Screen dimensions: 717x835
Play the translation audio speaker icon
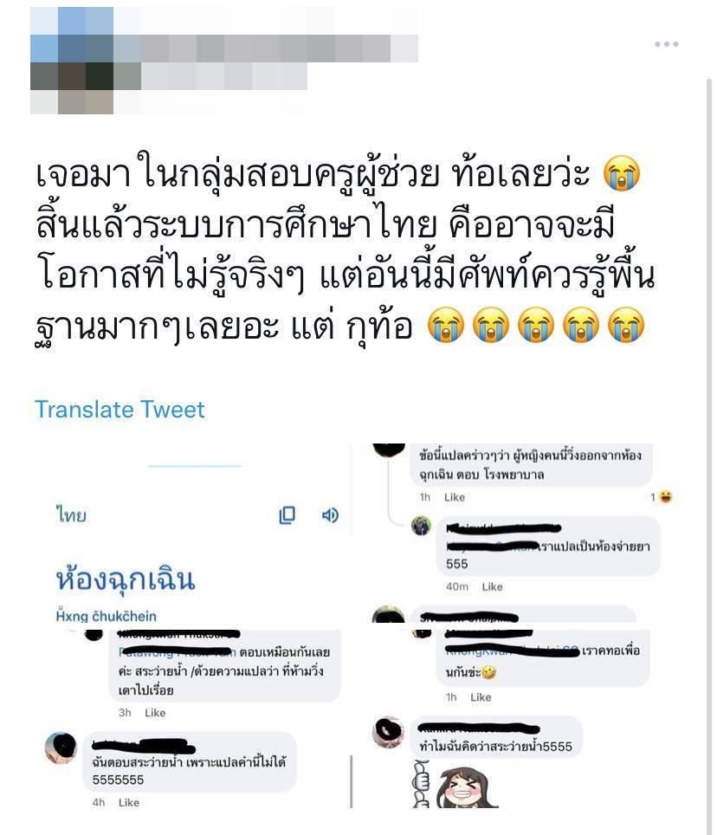coord(330,515)
